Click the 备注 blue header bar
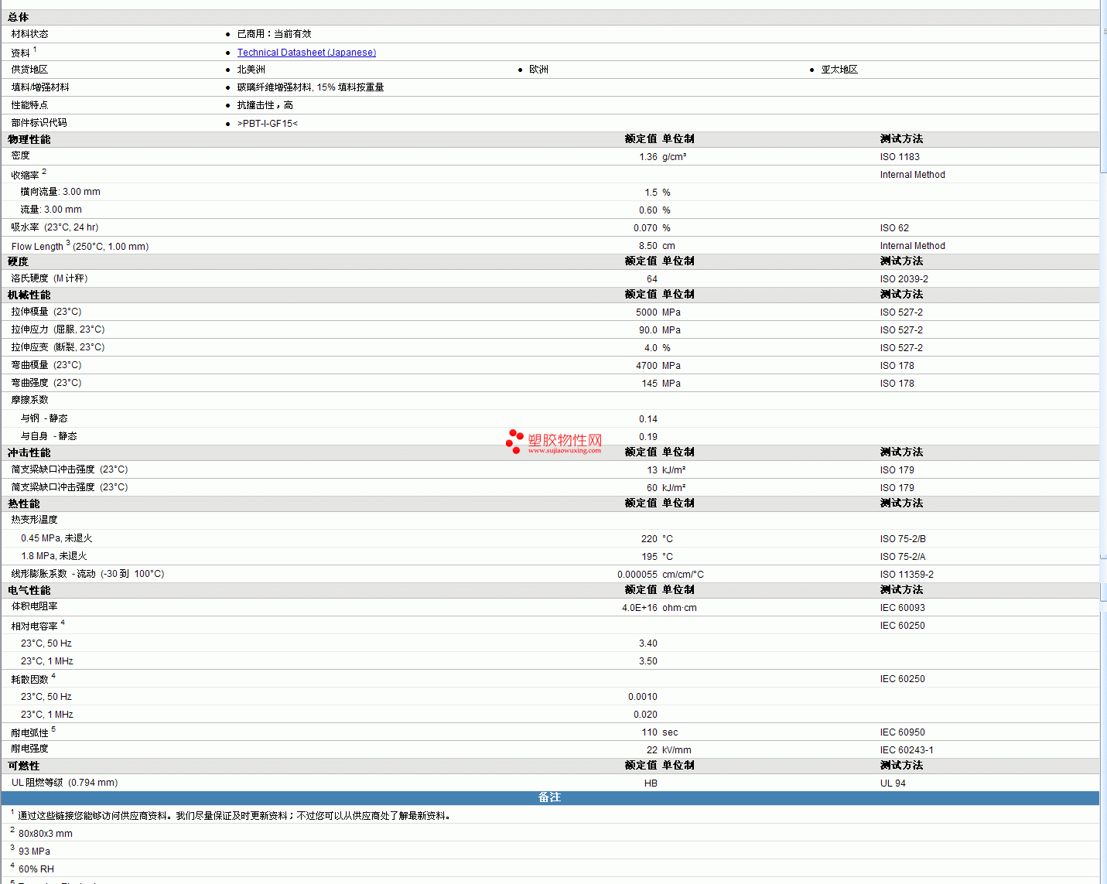The width and height of the screenshot is (1107, 884). coord(549,797)
